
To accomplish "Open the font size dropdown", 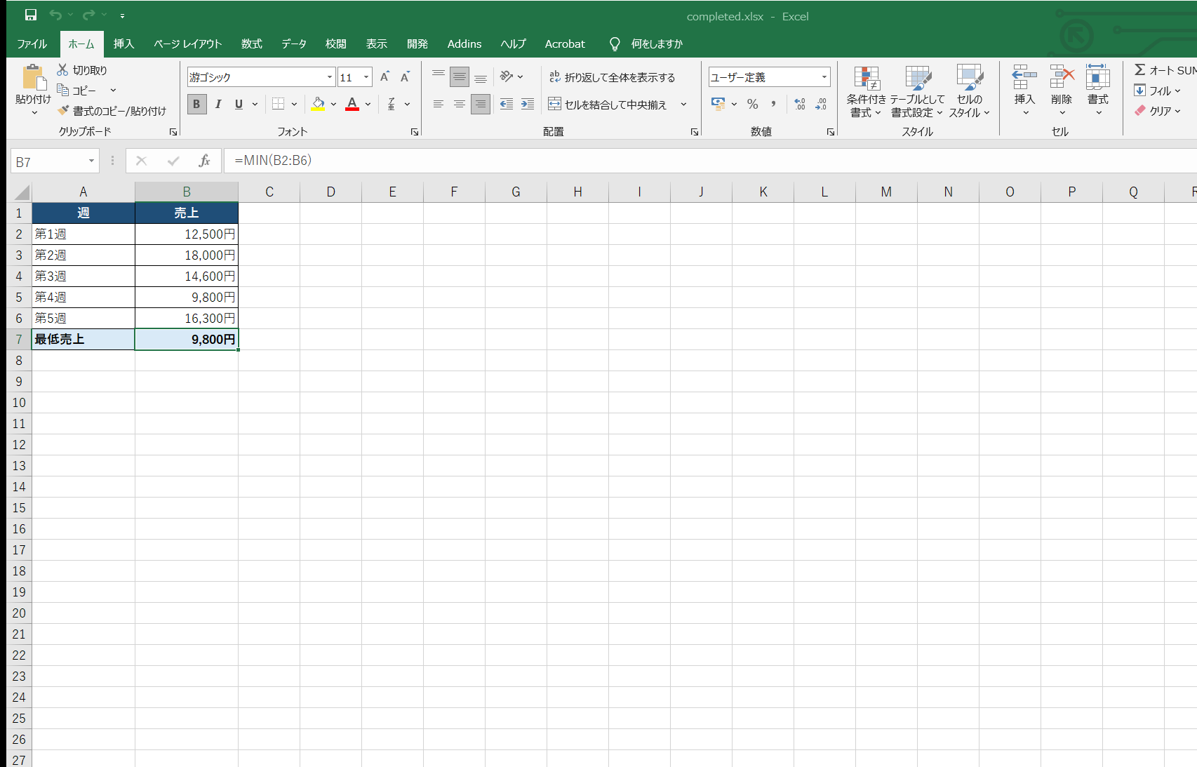I will click(x=366, y=76).
